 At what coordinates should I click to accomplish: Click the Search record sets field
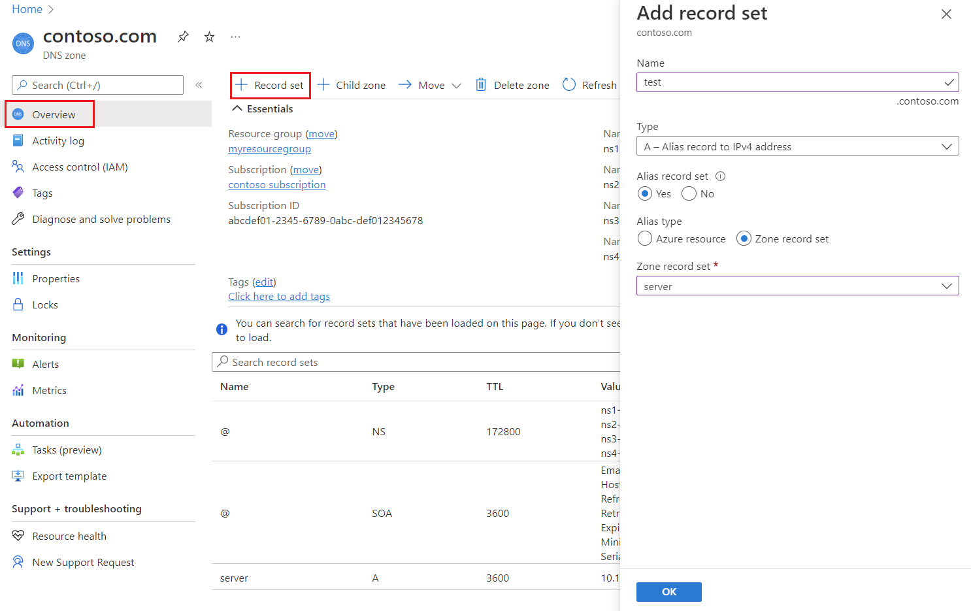point(418,363)
